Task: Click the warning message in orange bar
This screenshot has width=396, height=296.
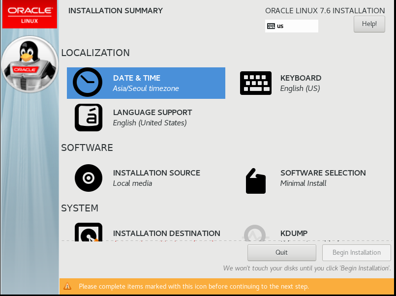Action: (x=194, y=286)
